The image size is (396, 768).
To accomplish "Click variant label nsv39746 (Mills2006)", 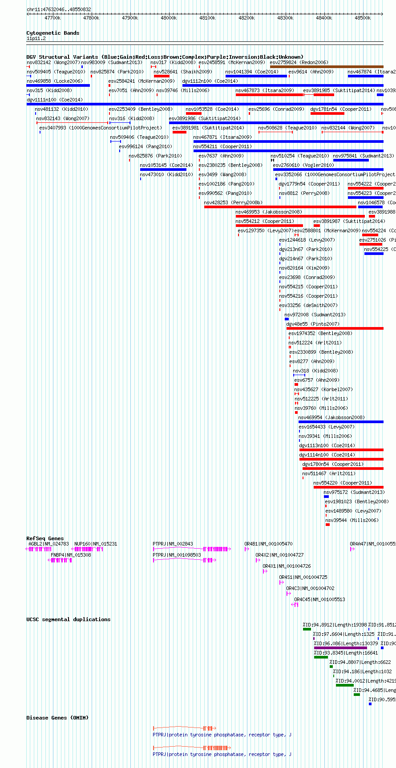I will point(183,91).
